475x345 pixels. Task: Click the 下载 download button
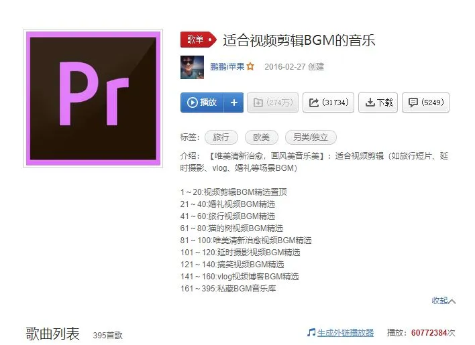(378, 102)
